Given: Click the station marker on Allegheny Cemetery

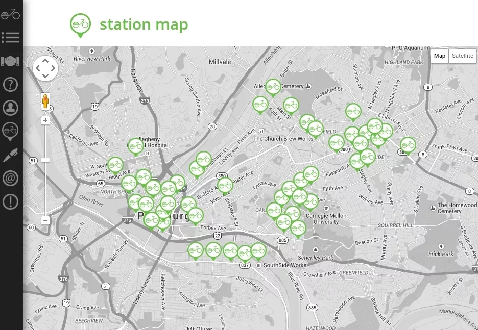Looking at the screenshot, I should pyautogui.click(x=273, y=87).
